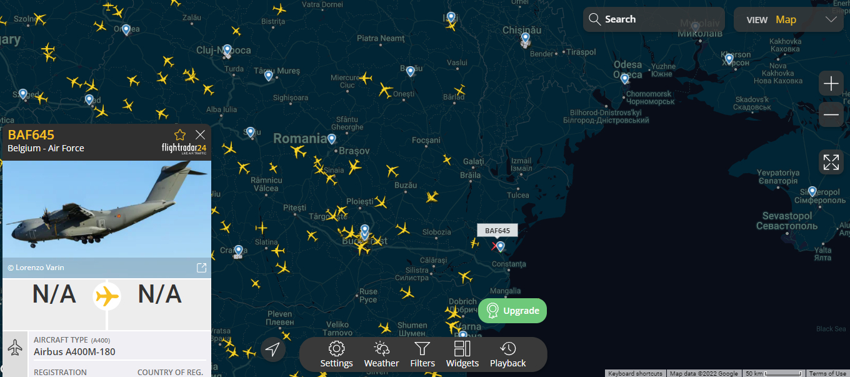
Task: Open aircraft photo in external link
Action: (x=202, y=268)
